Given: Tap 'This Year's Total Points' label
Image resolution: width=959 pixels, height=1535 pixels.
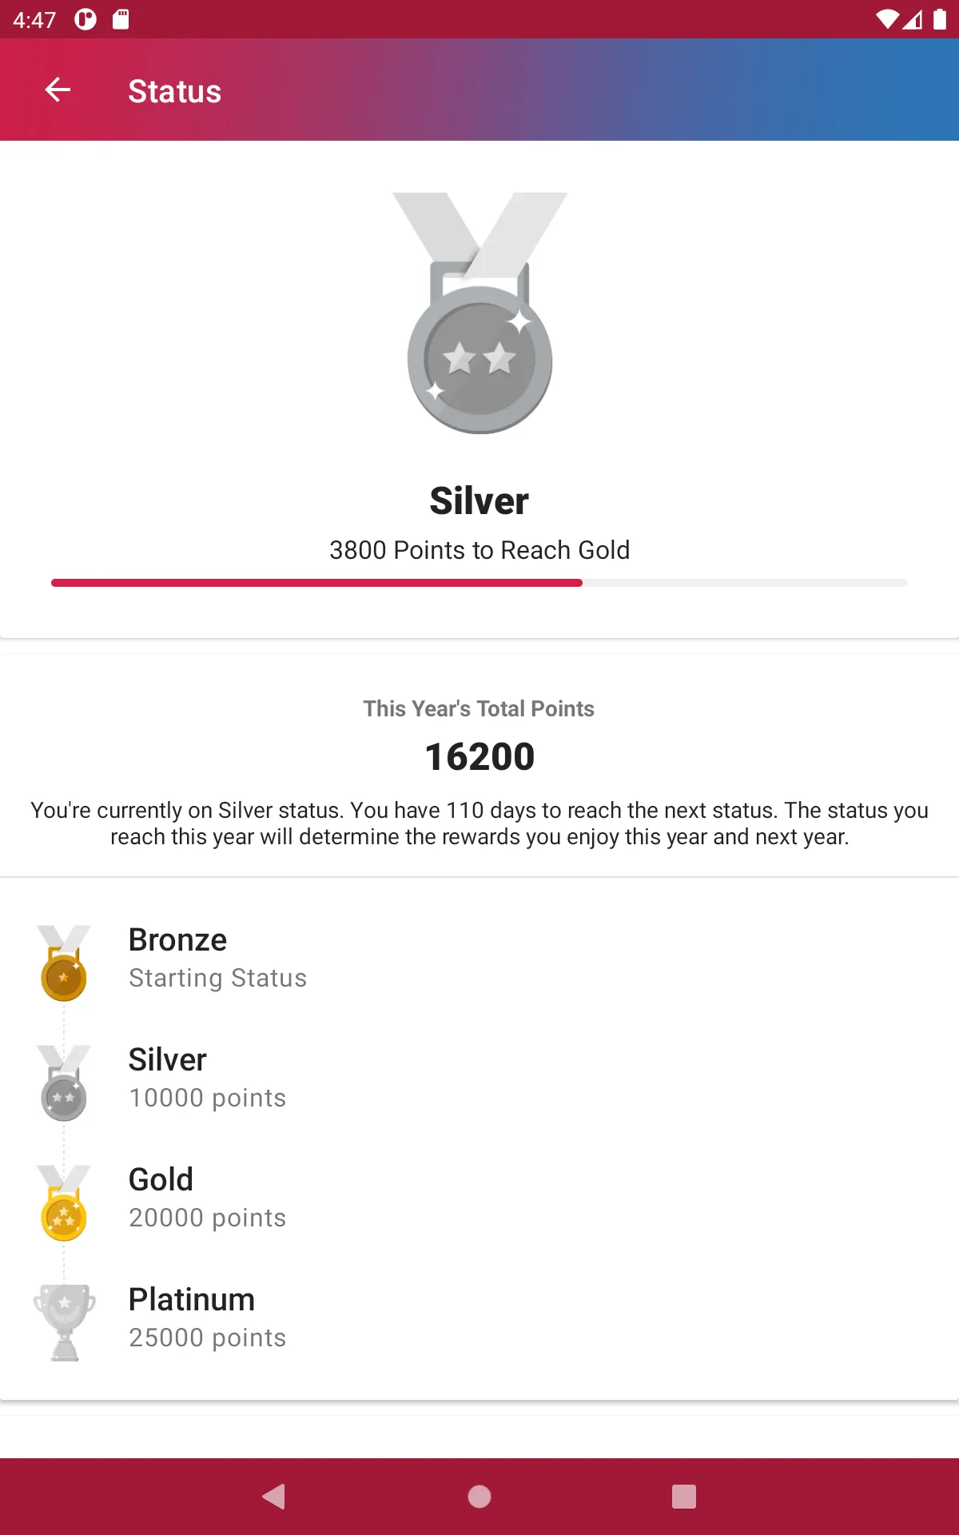Looking at the screenshot, I should [479, 708].
